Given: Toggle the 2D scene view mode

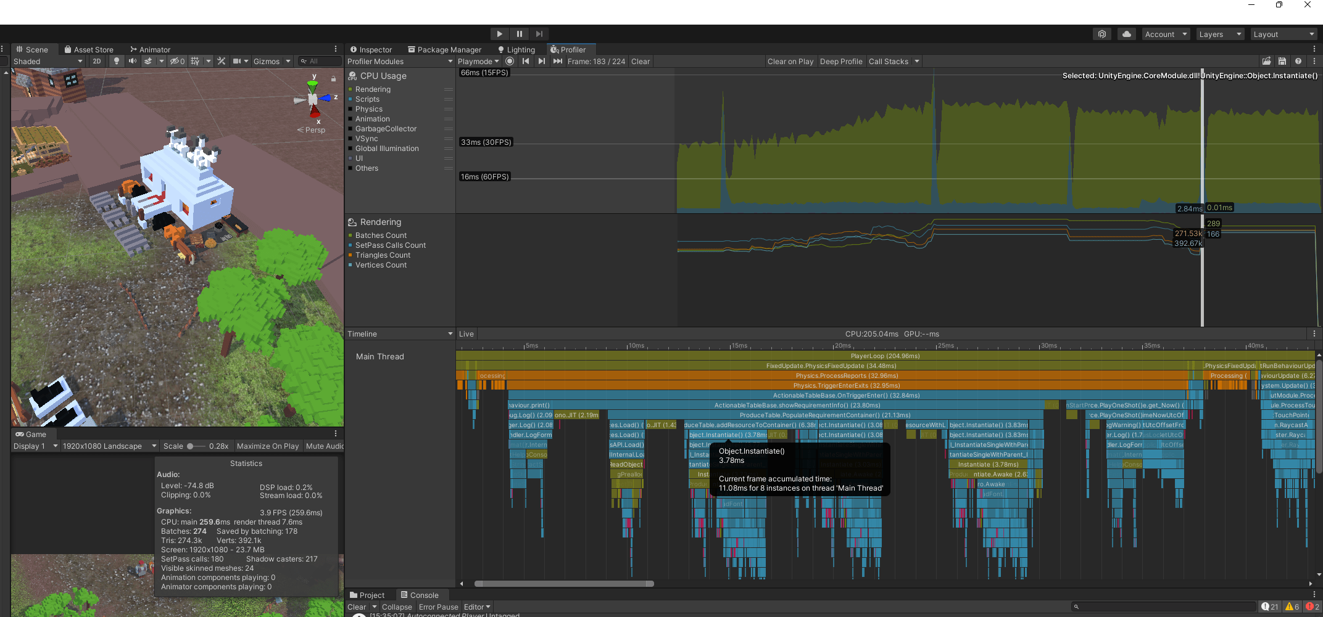Looking at the screenshot, I should pyautogui.click(x=97, y=61).
